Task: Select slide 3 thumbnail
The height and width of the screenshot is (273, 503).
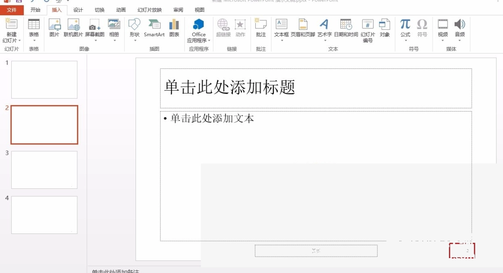Action: [x=44, y=170]
